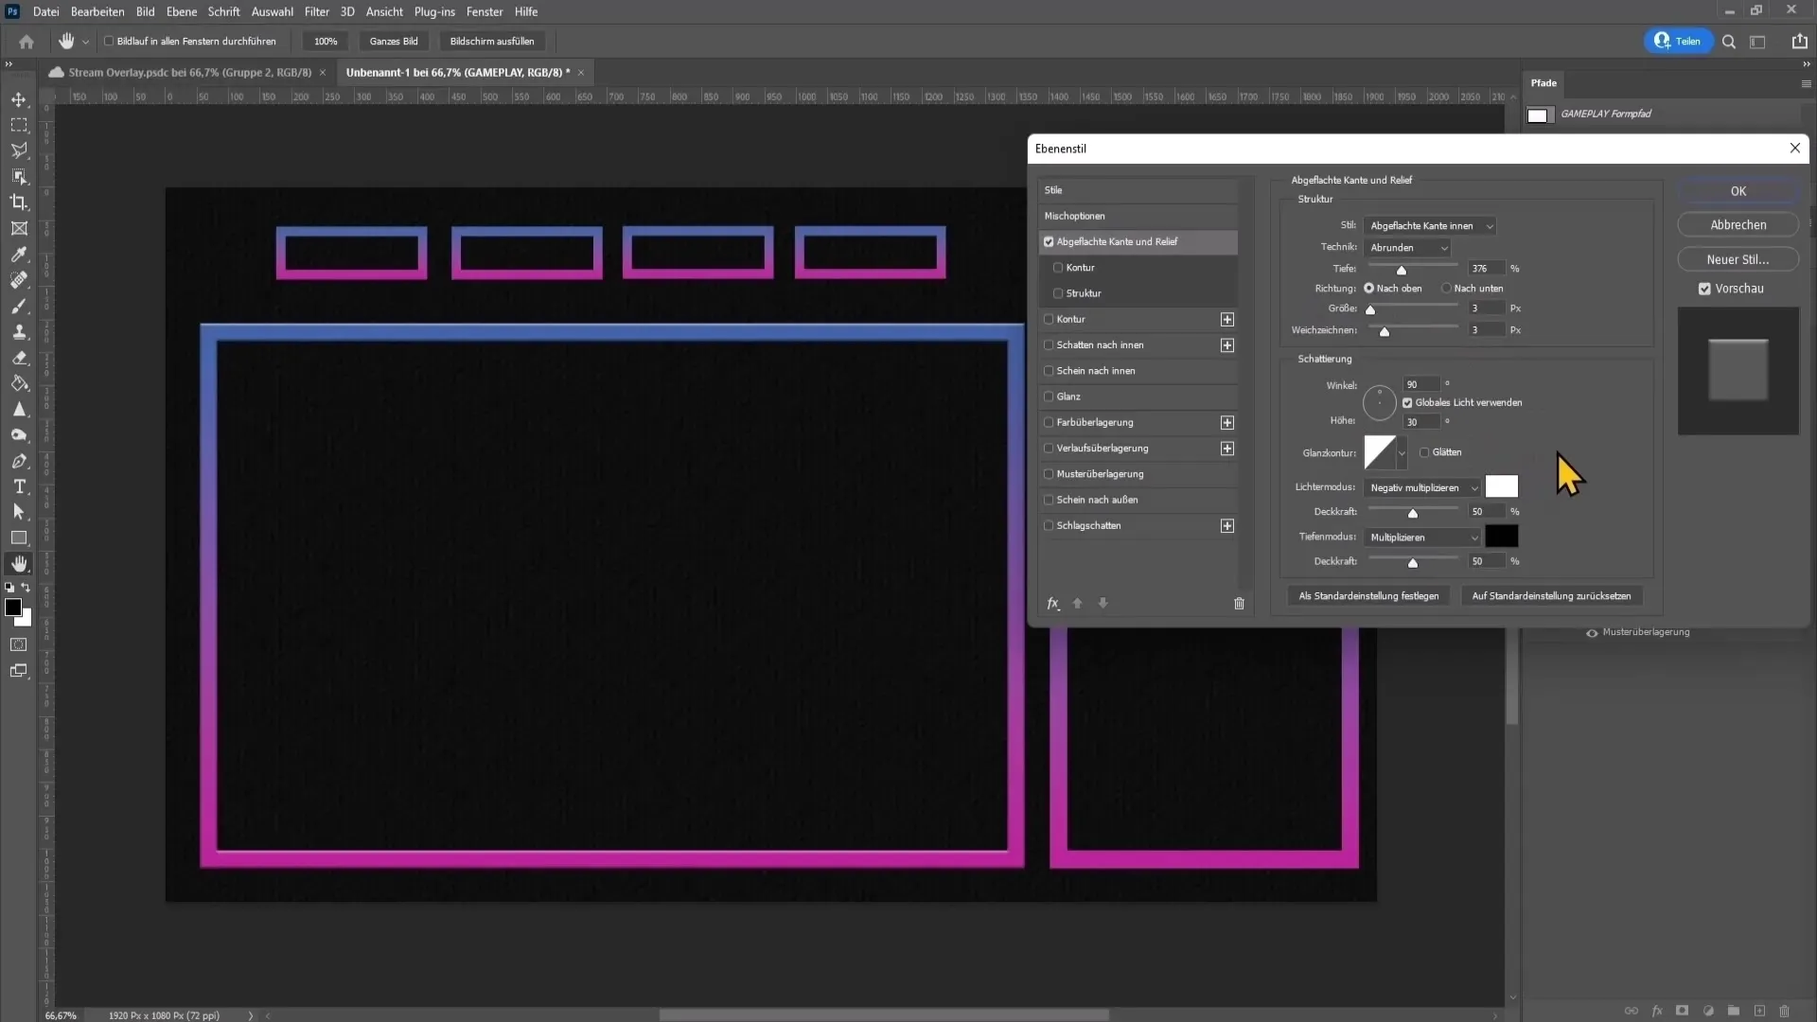Open Stil dropdown Abgeflachte Kante innen
This screenshot has height=1022, width=1817.
pyautogui.click(x=1430, y=226)
